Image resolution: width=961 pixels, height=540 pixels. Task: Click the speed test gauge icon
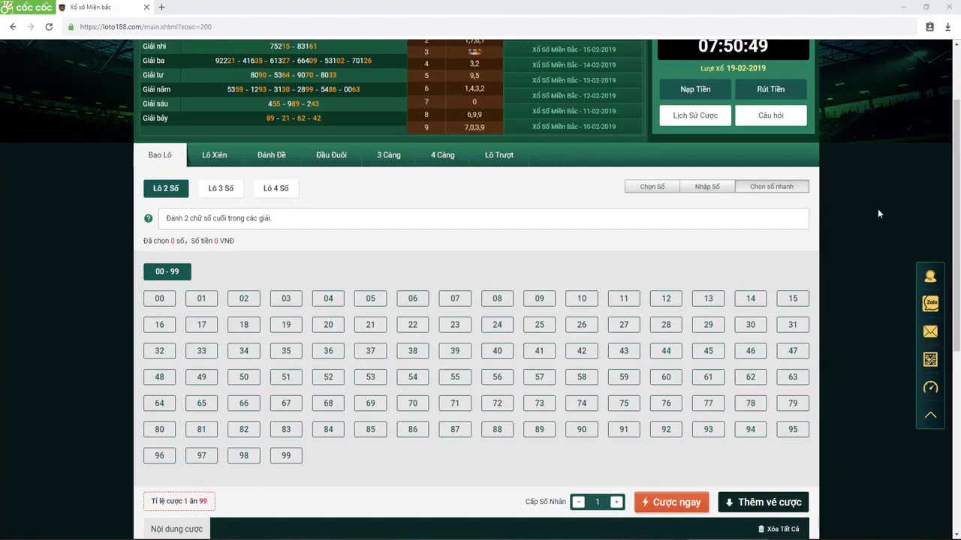[x=930, y=387]
